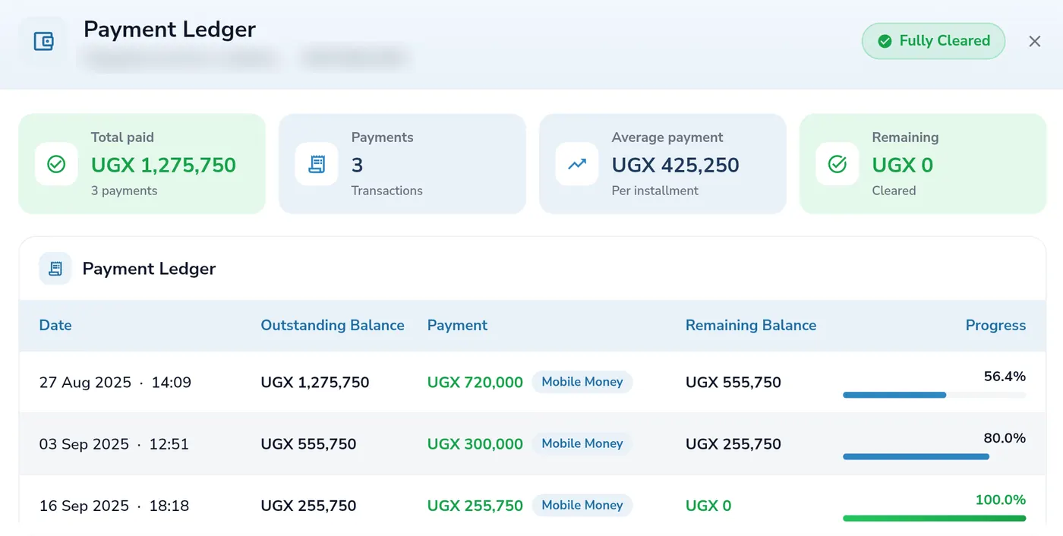This screenshot has height=536, width=1063.
Task: Click the Fully Cleared status badge
Action: click(x=933, y=41)
